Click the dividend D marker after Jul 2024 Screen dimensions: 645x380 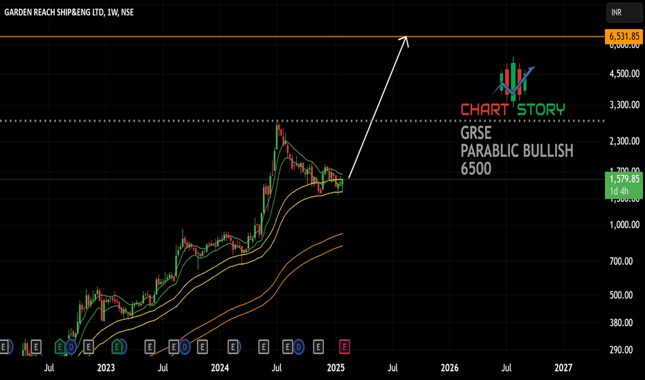point(299,347)
